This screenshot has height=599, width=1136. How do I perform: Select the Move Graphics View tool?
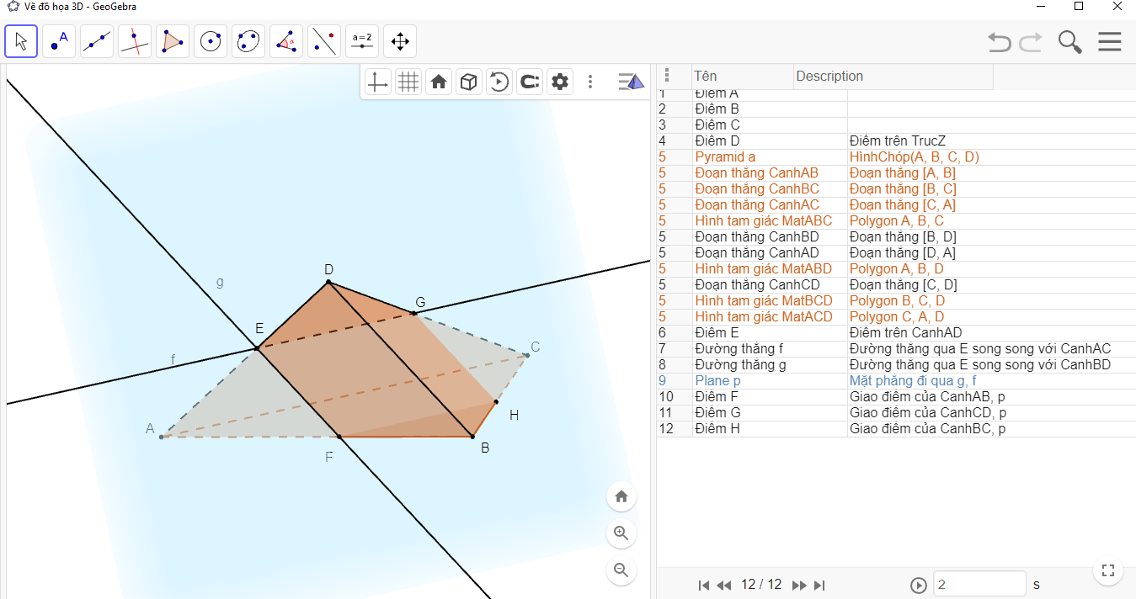(400, 41)
